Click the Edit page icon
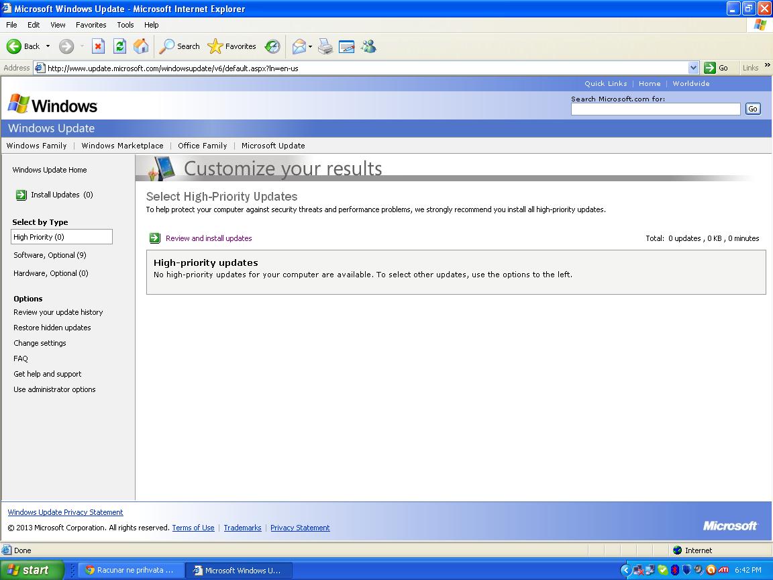Viewport: 773px width, 580px height. tap(346, 46)
